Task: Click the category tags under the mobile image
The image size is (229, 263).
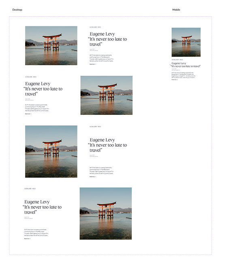Action: 177,60
